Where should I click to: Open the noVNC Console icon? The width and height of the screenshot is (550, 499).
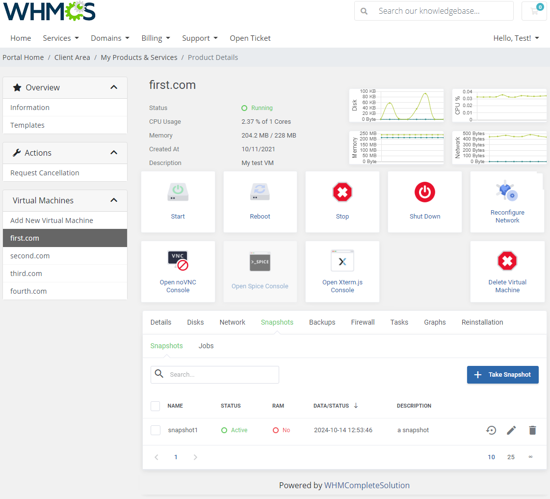tap(178, 261)
